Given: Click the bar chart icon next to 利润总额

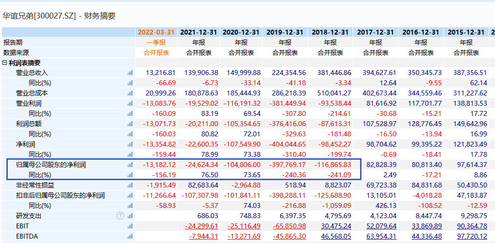Looking at the screenshot, I should [130, 124].
